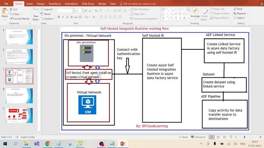Open Chrome from the taskbar
Viewport: 264px width, 148px height.
(x=48, y=144)
